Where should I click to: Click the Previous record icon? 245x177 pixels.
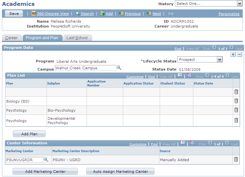pos(122,13)
